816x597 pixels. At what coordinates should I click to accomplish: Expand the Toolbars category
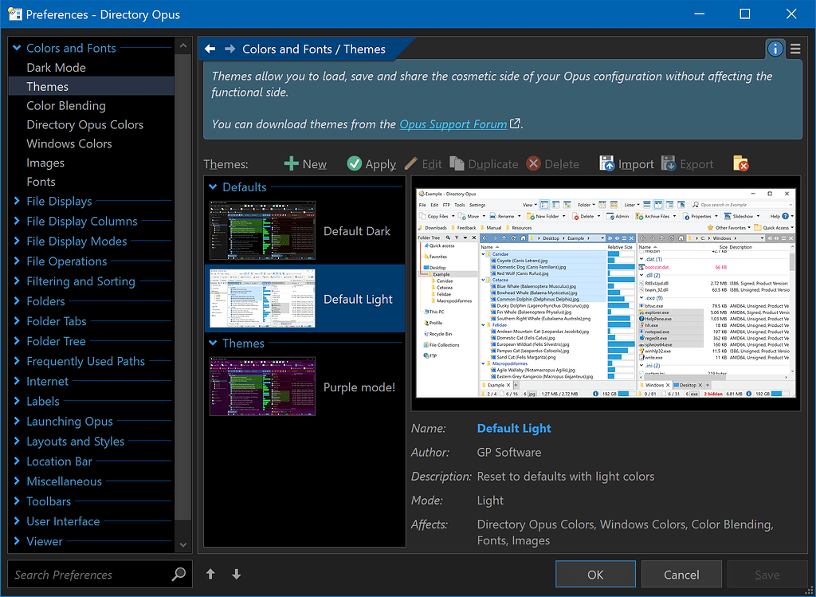pos(17,501)
